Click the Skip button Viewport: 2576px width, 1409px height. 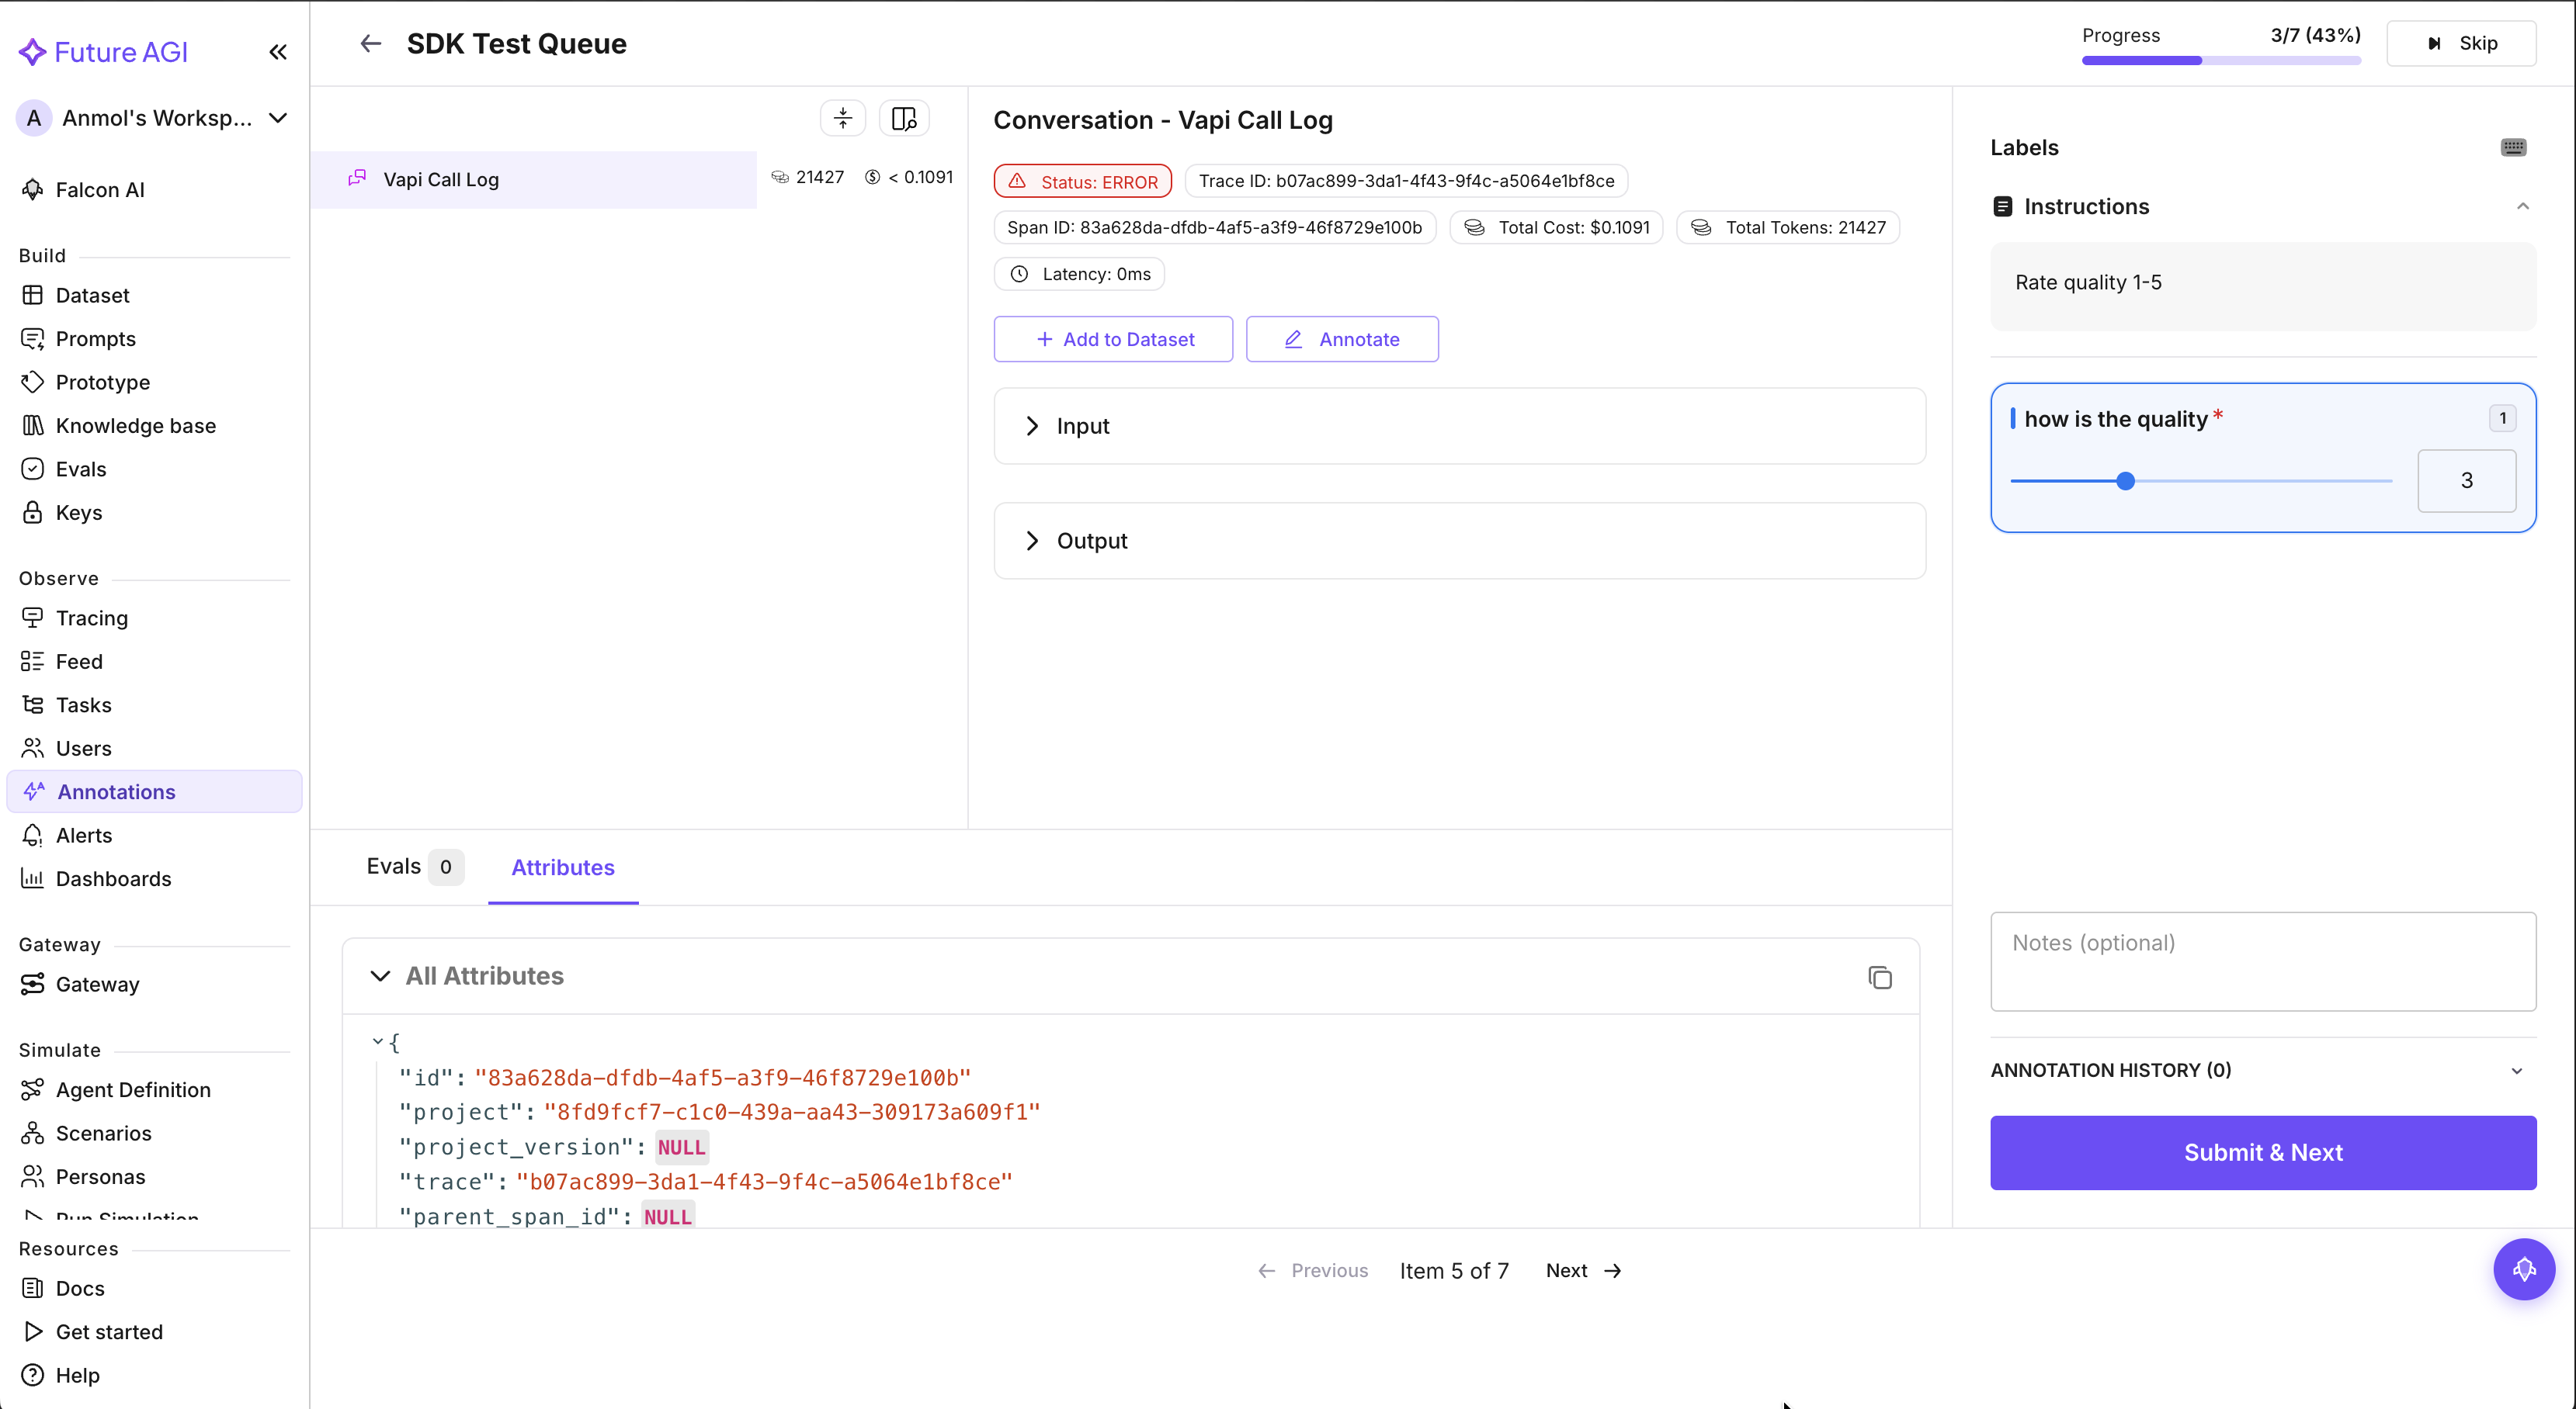pyautogui.click(x=2461, y=43)
